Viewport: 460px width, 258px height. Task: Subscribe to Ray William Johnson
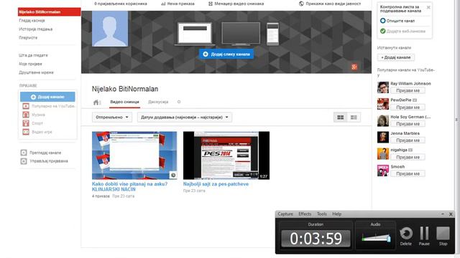pyautogui.click(x=408, y=91)
